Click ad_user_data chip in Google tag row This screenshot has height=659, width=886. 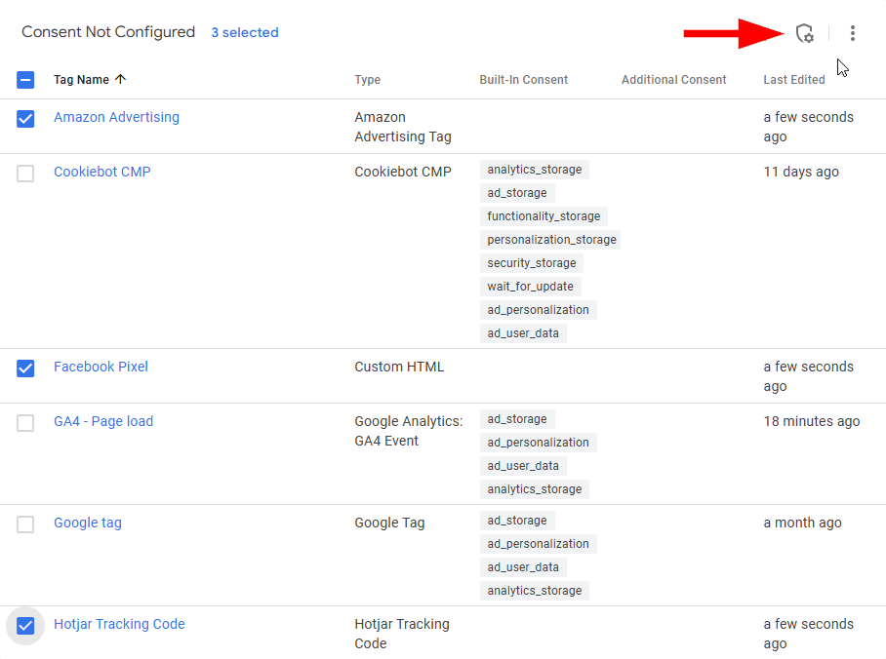point(523,567)
